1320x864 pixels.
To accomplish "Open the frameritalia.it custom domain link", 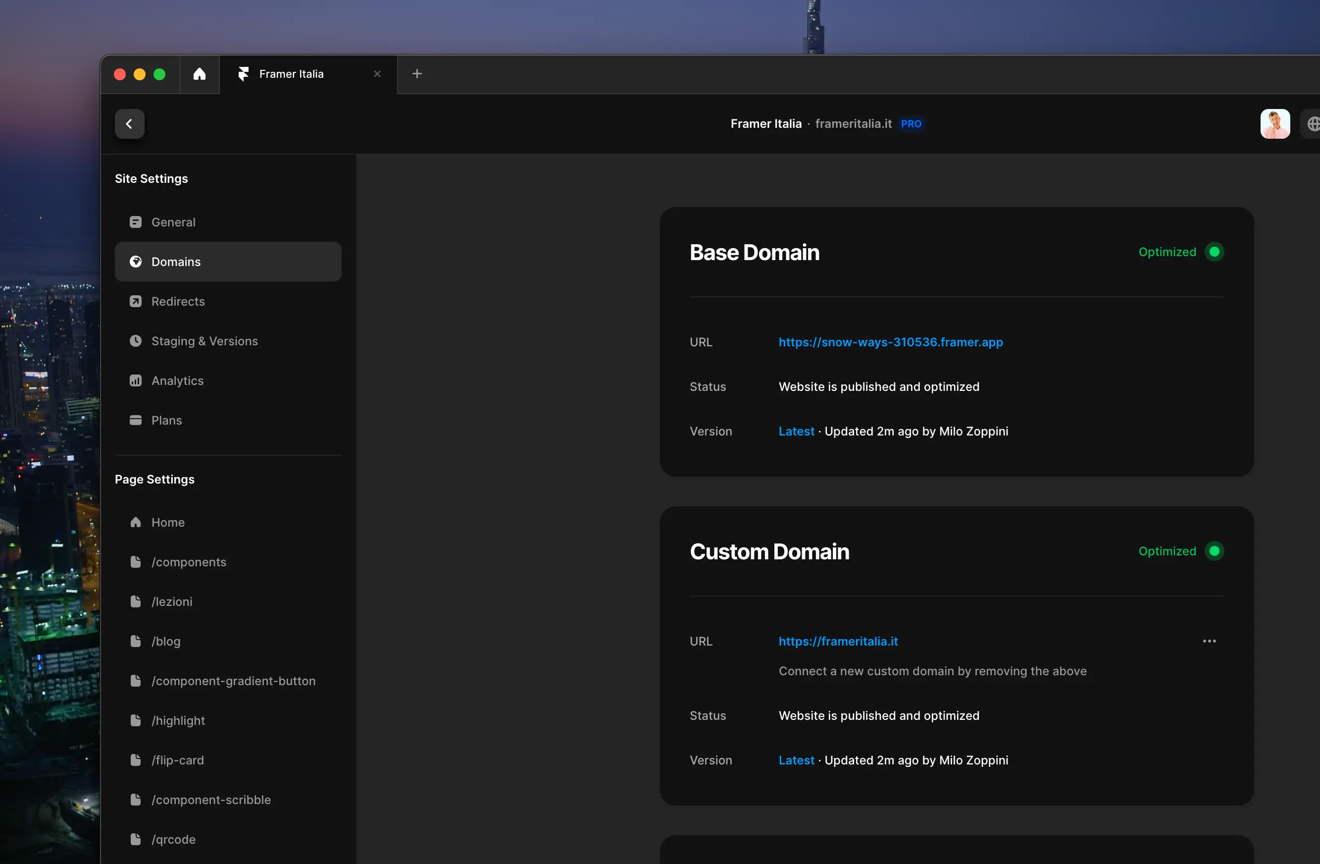I will pos(837,641).
